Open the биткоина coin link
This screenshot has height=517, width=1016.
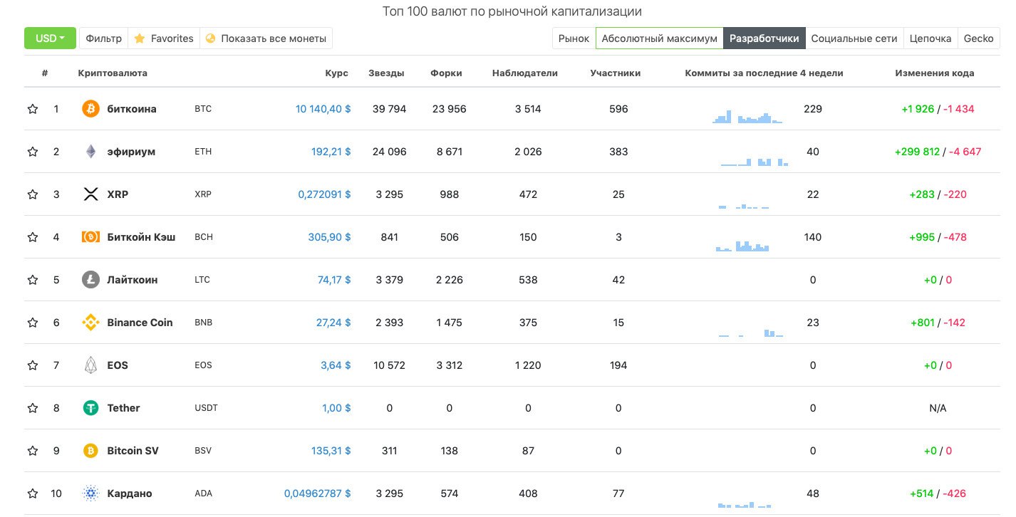tap(132, 109)
